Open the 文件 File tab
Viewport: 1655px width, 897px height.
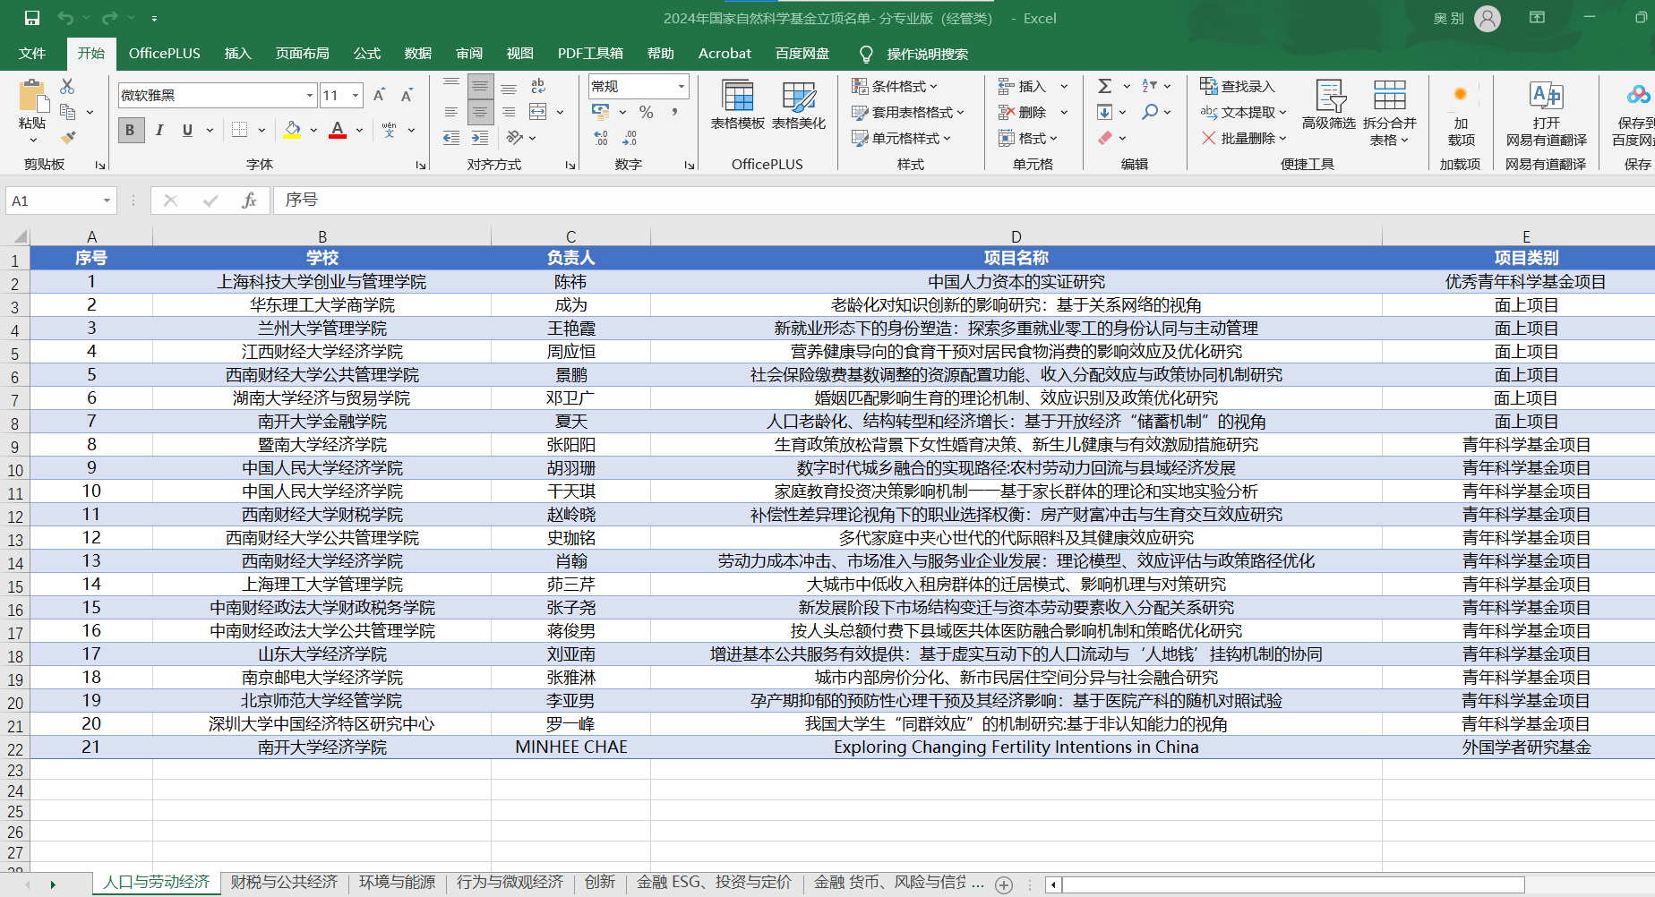(32, 54)
